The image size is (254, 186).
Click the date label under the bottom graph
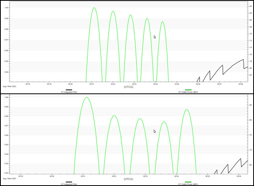(x=9, y=179)
